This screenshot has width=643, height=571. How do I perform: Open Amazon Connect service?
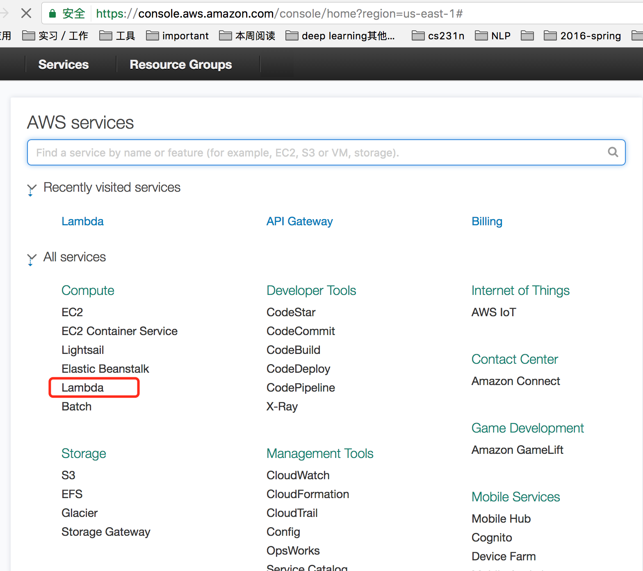pos(515,381)
